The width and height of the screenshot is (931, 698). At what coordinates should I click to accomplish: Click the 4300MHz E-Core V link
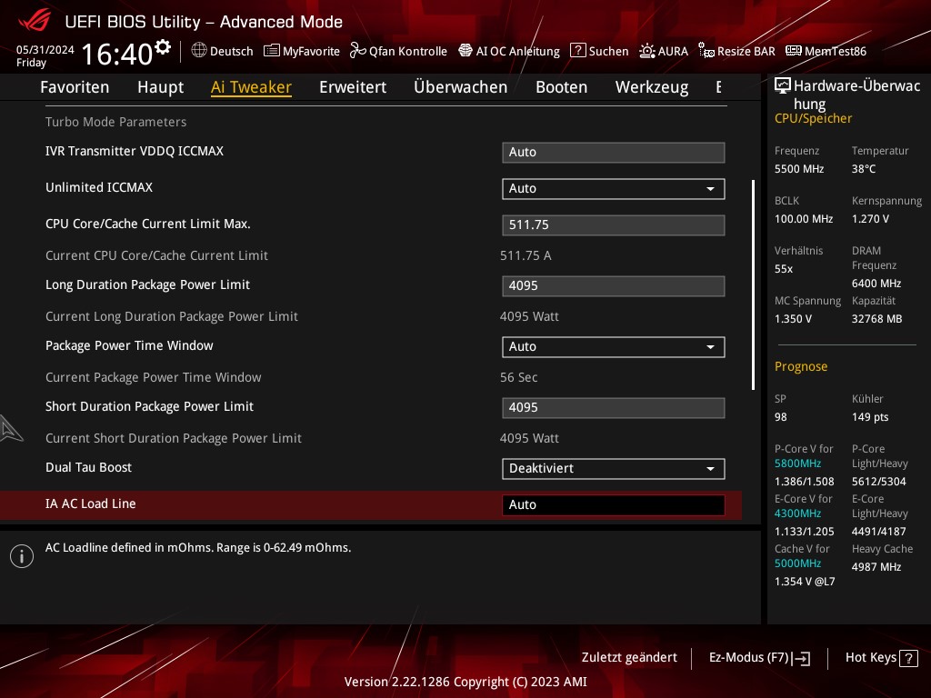[797, 513]
